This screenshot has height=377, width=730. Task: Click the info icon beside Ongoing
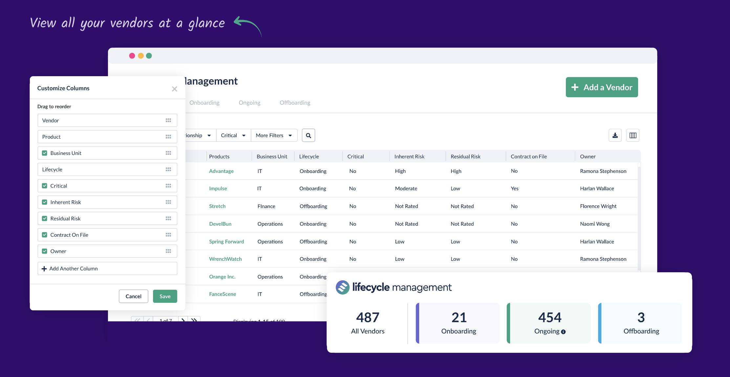pos(563,332)
